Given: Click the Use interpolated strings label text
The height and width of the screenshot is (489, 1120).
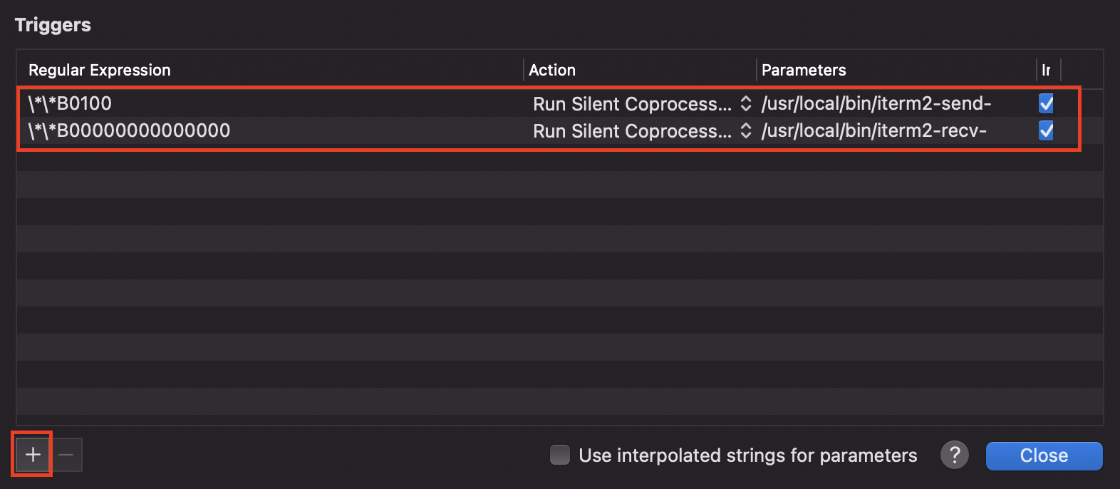Looking at the screenshot, I should tap(747, 455).
